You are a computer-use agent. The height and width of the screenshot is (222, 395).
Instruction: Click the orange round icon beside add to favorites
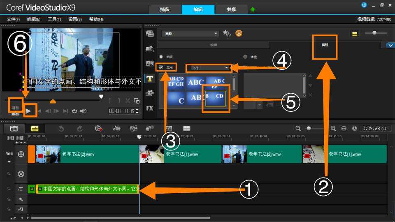tap(239, 33)
